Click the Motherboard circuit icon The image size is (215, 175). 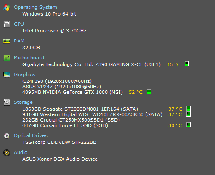7,58
